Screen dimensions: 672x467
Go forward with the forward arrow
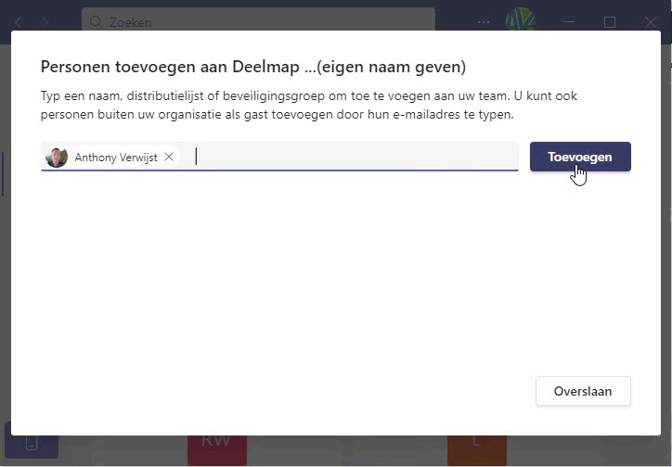(45, 21)
